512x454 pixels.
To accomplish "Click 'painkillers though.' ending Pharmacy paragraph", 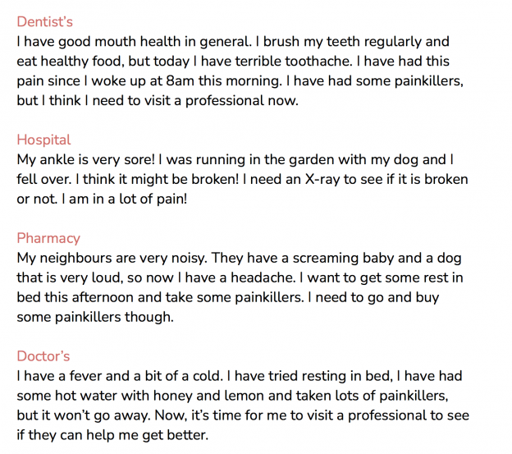I will click(114, 317).
